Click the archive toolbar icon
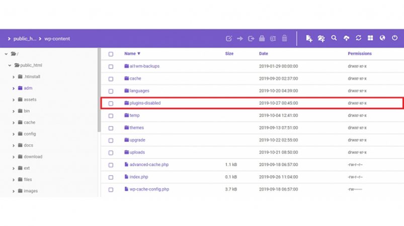Viewport: 404px width, 226px height. [x=273, y=39]
